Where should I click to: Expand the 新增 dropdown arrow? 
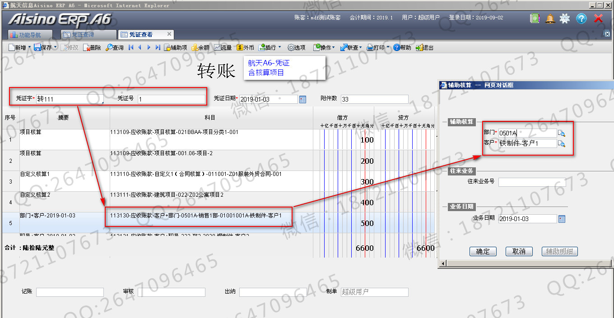click(x=30, y=47)
